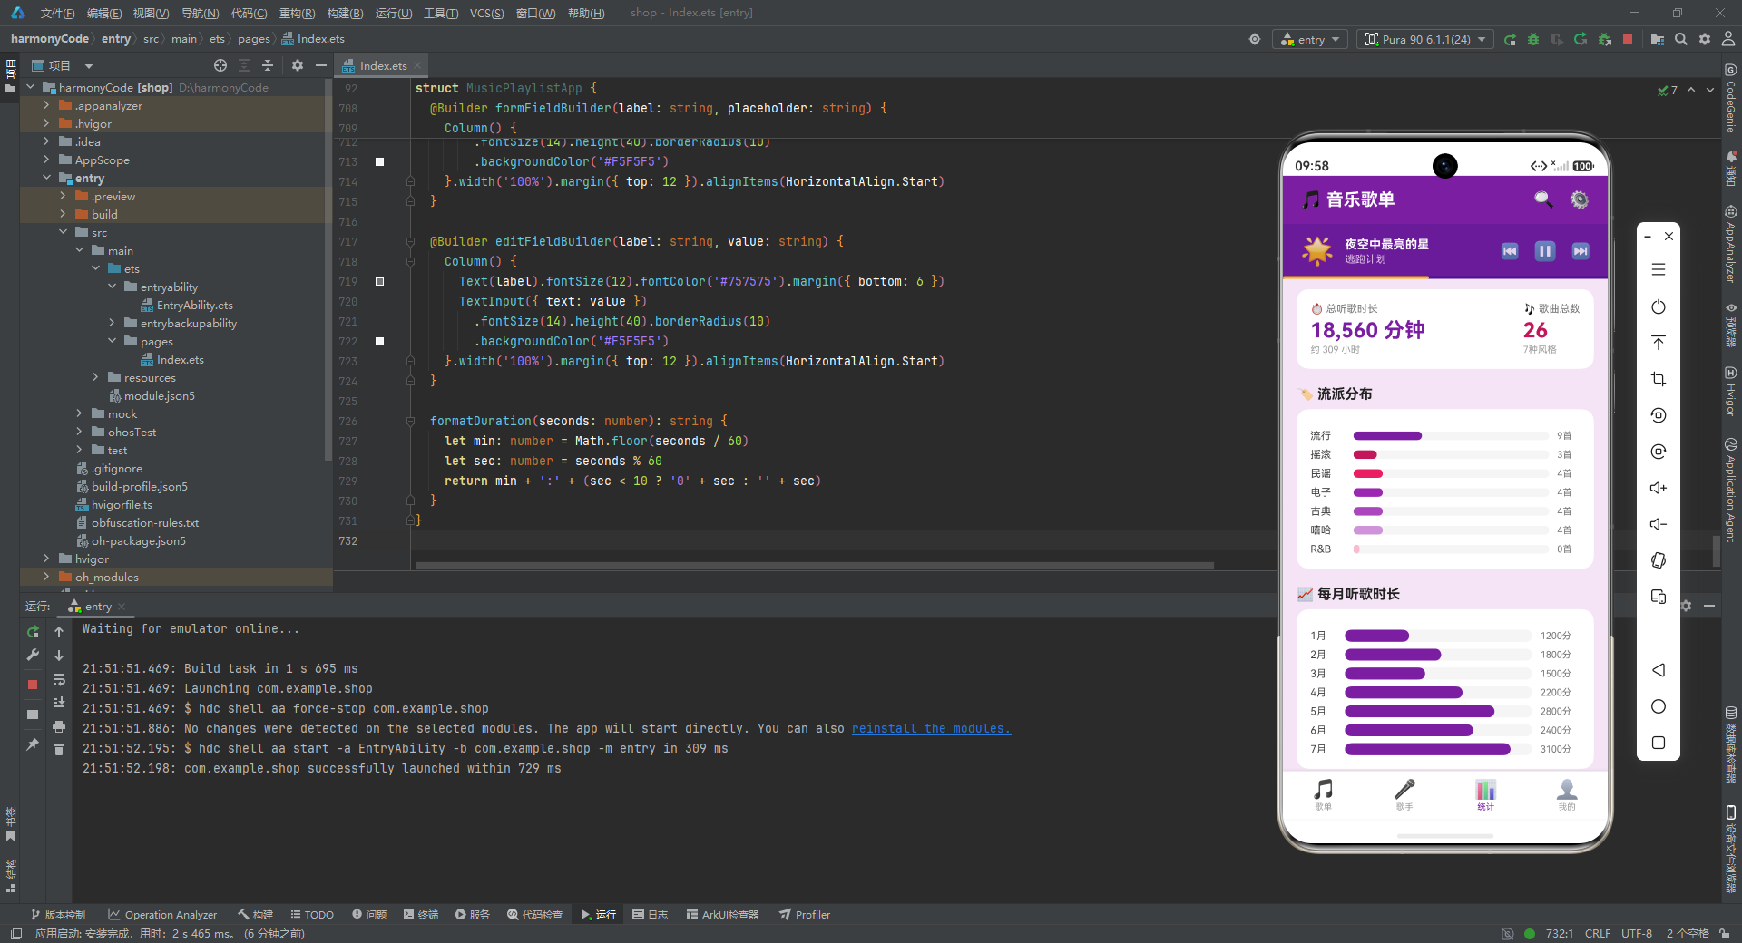Tap search icon in music app header
Image resolution: width=1742 pixels, height=943 pixels.
coord(1543,199)
